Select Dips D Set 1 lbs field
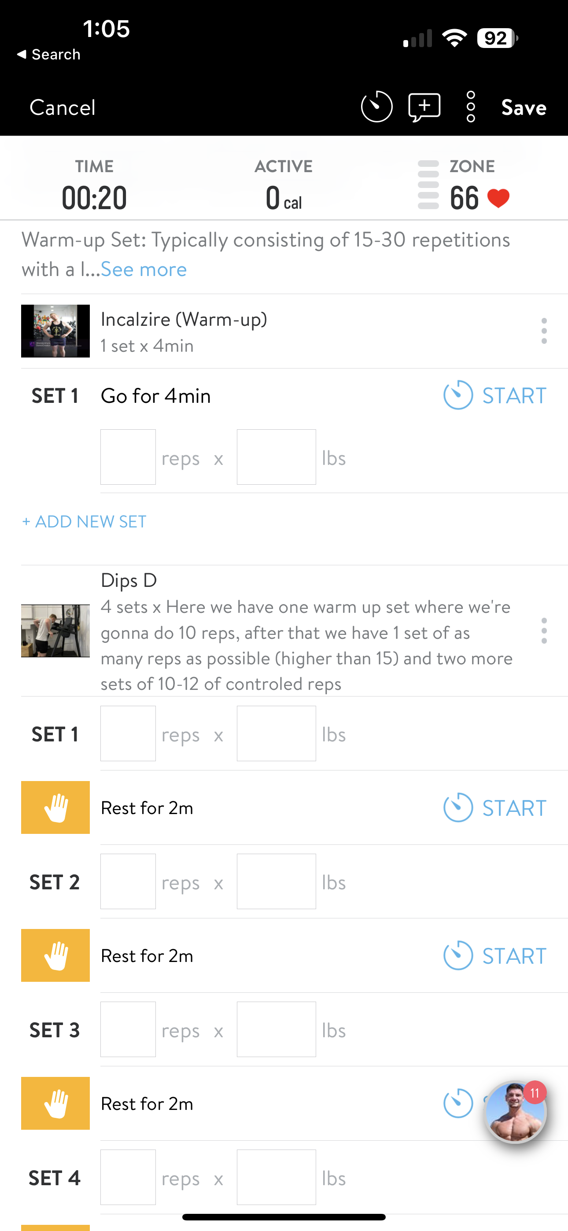Image resolution: width=568 pixels, height=1231 pixels. pyautogui.click(x=277, y=733)
